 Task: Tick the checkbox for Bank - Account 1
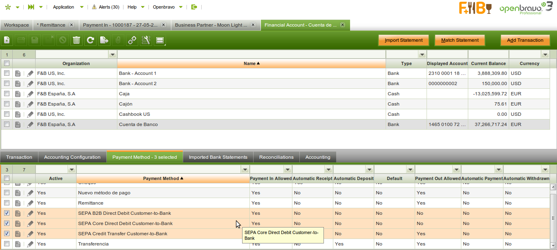[x=7, y=73]
